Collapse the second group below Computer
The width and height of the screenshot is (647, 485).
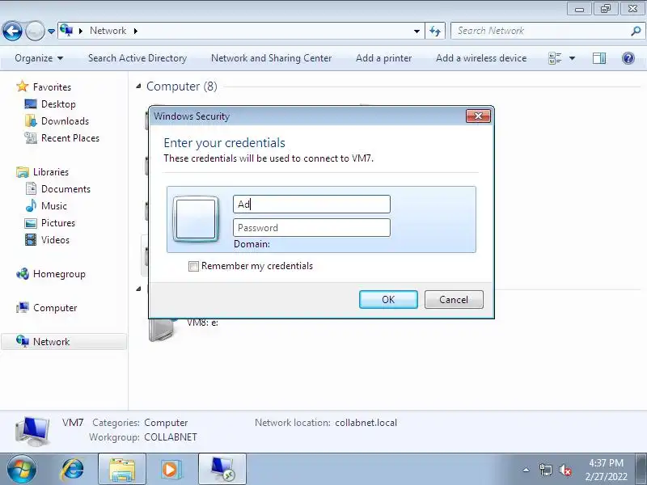point(138,289)
